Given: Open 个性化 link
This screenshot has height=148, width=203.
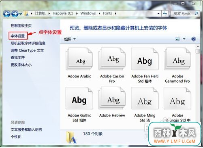Looking at the screenshot, I should 16,137.
